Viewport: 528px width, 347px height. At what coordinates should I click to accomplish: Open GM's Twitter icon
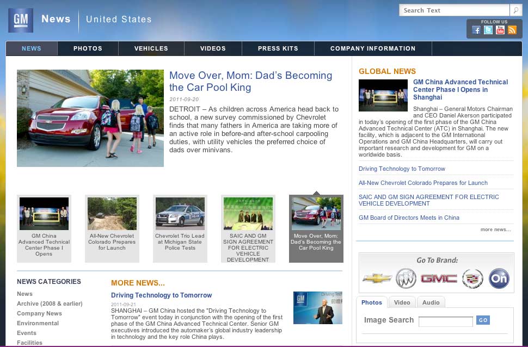[x=488, y=30]
